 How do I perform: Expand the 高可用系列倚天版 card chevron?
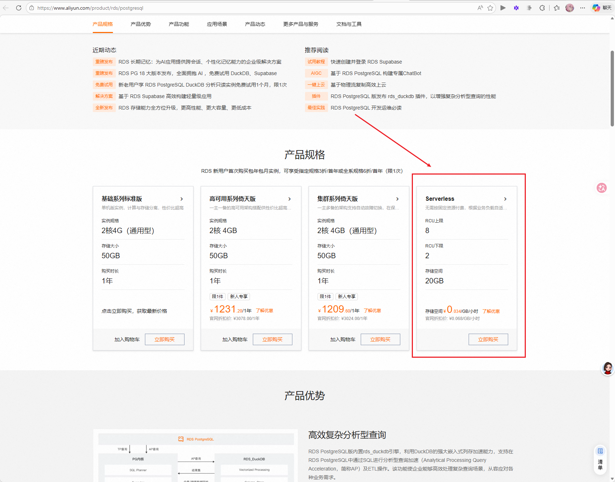click(x=290, y=199)
